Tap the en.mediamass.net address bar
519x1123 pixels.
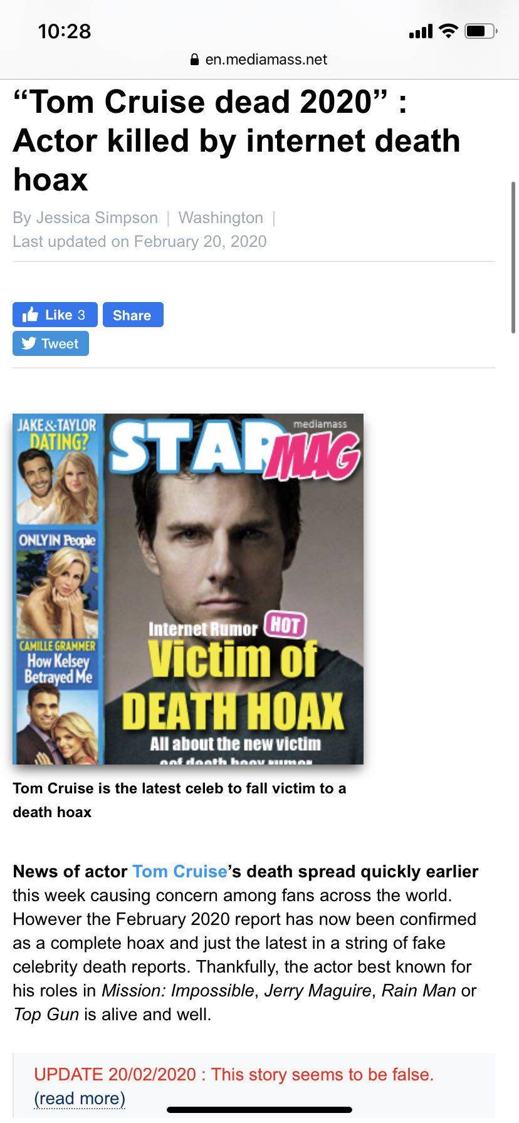coord(259,60)
